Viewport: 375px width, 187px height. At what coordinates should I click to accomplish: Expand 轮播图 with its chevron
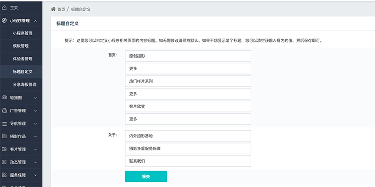36,98
